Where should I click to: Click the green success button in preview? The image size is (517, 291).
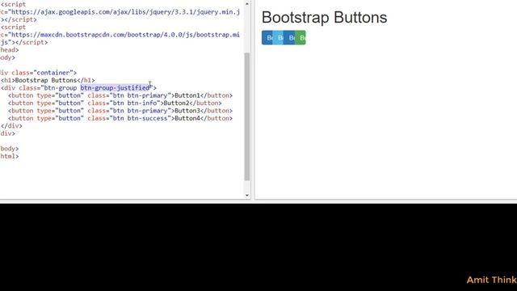point(301,38)
